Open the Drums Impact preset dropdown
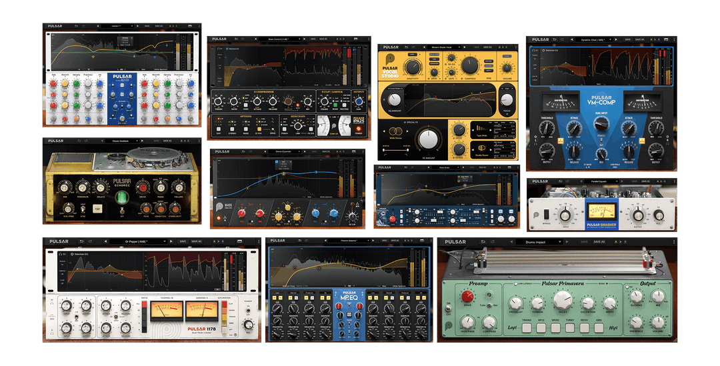This screenshot has height=366, width=720. click(x=539, y=241)
